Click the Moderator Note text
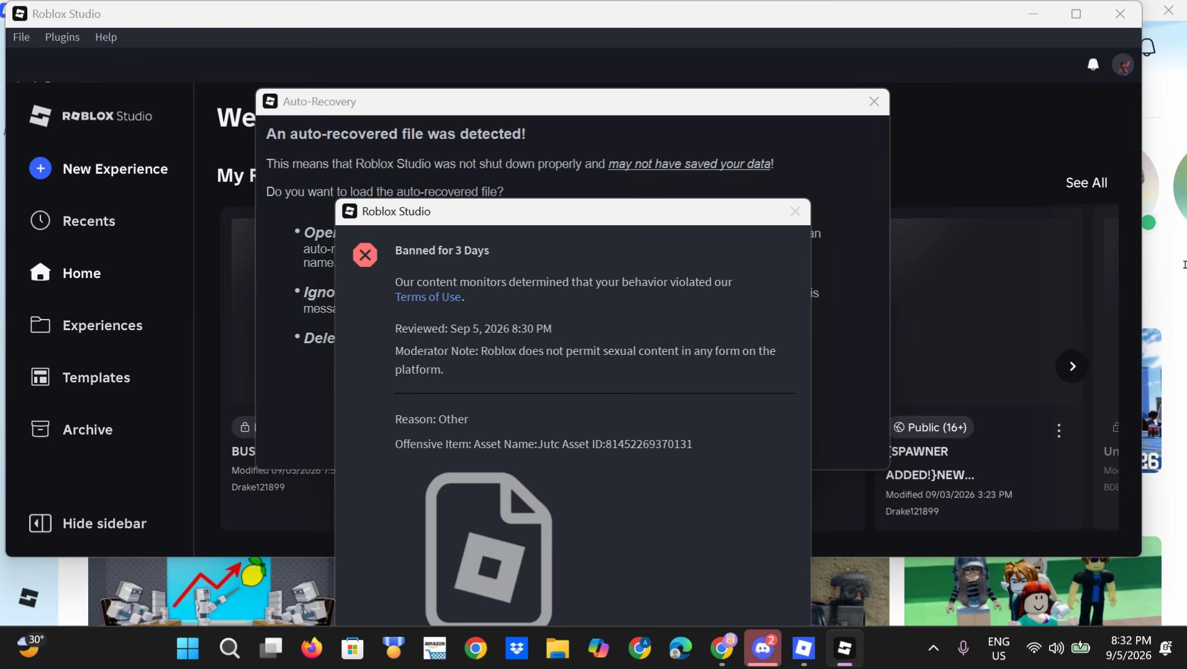This screenshot has height=669, width=1187. pyautogui.click(x=585, y=360)
